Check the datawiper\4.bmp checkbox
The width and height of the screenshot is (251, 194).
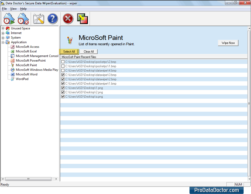coord(63,70)
